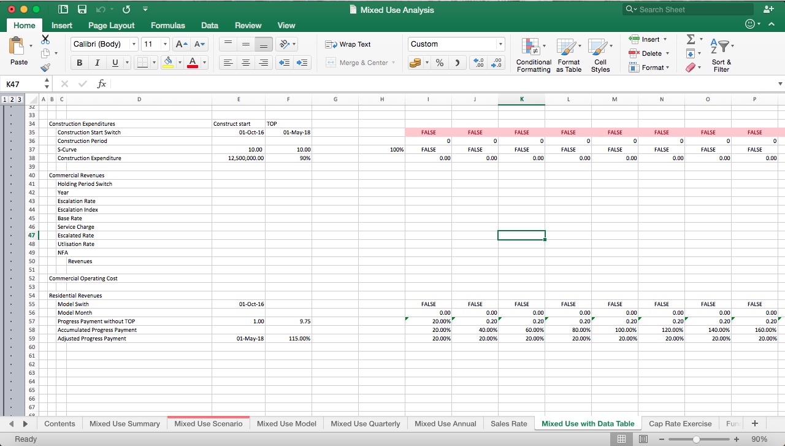
Task: Select the Conditional Formatting icon
Action: (533, 54)
